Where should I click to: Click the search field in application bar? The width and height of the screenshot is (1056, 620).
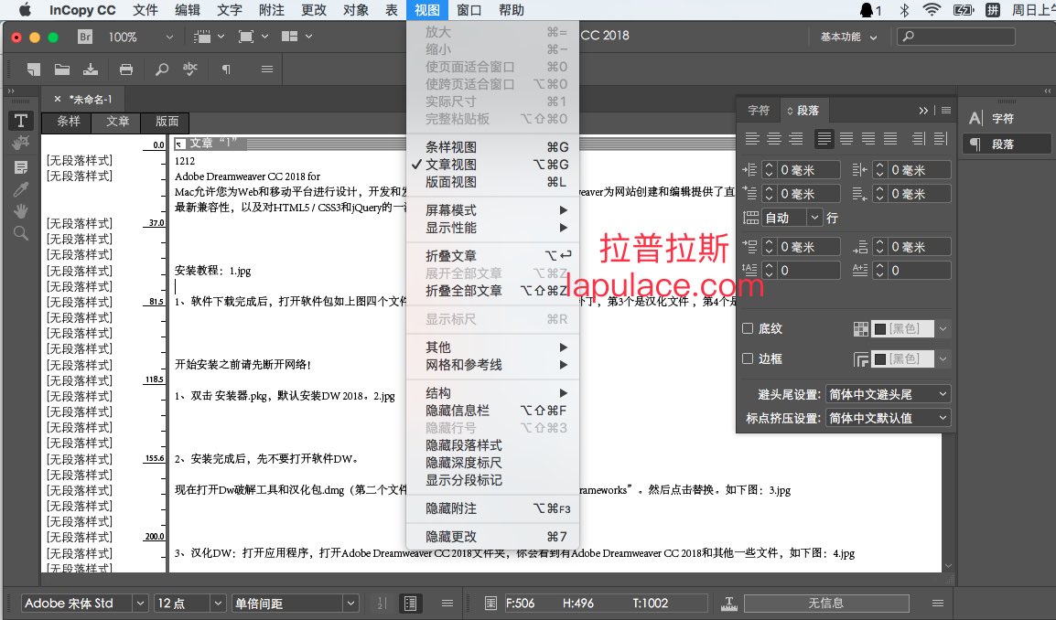point(956,37)
